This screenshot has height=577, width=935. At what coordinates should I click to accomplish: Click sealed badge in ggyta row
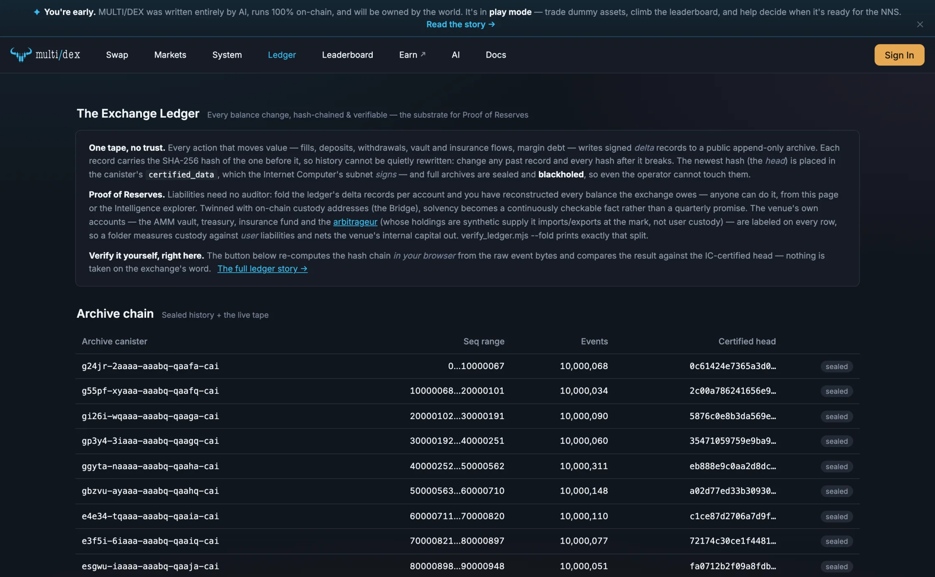pos(836,466)
